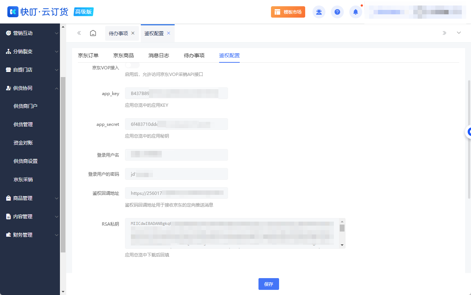Viewport: 471px width, 295px height.
Task: Open the notification bell icon
Action: click(x=356, y=12)
